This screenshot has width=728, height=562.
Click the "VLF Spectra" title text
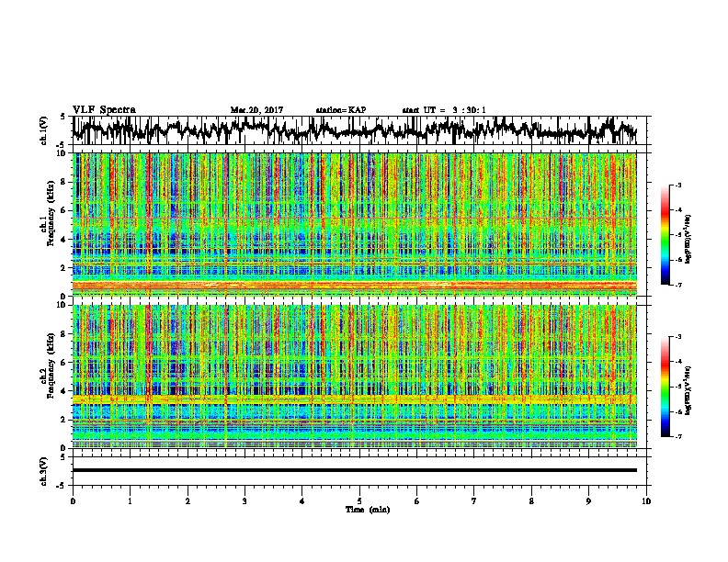click(104, 109)
